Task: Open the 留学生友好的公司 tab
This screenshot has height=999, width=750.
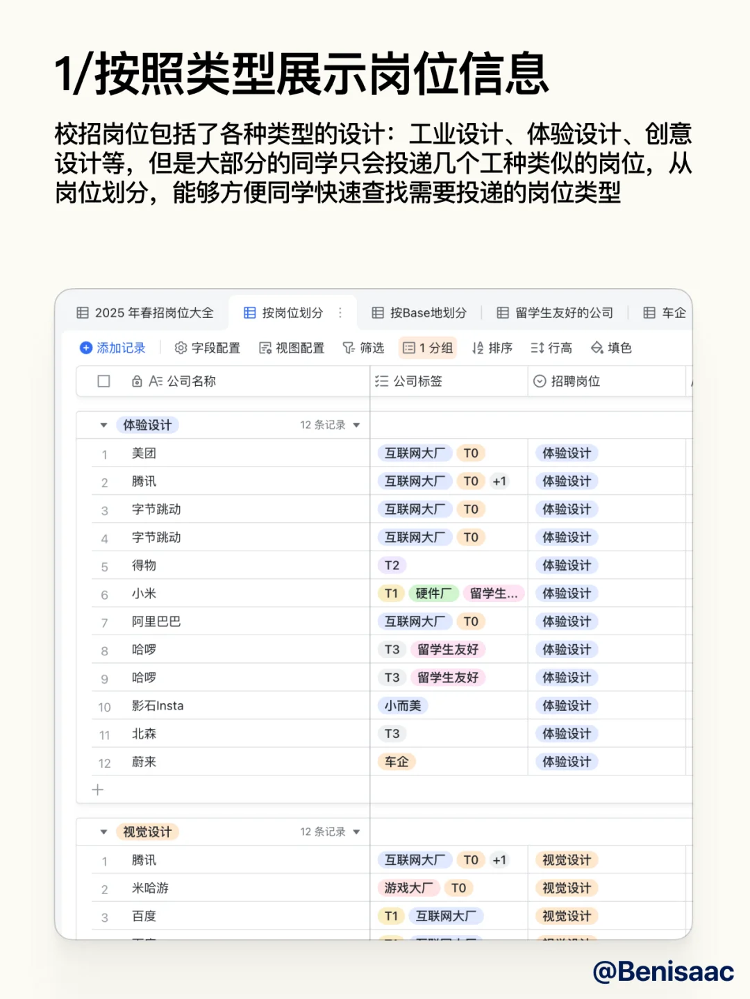Action: point(555,312)
